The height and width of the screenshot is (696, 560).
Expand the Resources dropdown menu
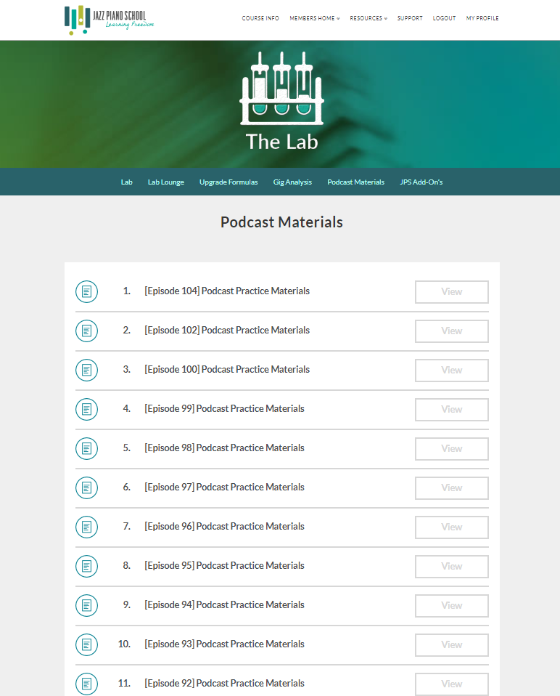(x=368, y=18)
